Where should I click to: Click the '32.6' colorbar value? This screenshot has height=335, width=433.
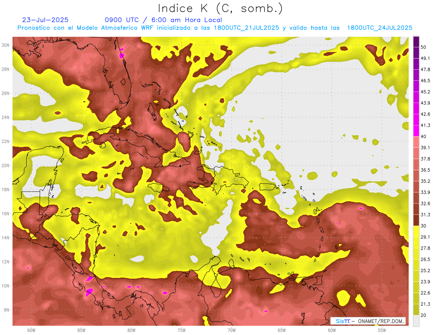click(x=425, y=203)
